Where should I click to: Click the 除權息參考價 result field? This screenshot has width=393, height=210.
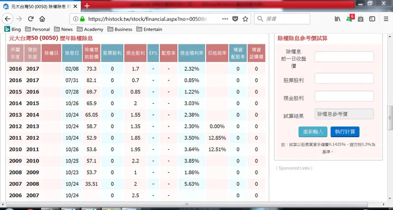(344, 114)
